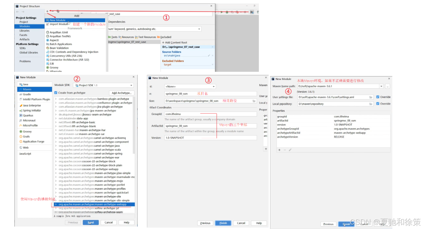Select Modules under Project Settings
Screen dimensions: 422x229
click(x=30, y=26)
